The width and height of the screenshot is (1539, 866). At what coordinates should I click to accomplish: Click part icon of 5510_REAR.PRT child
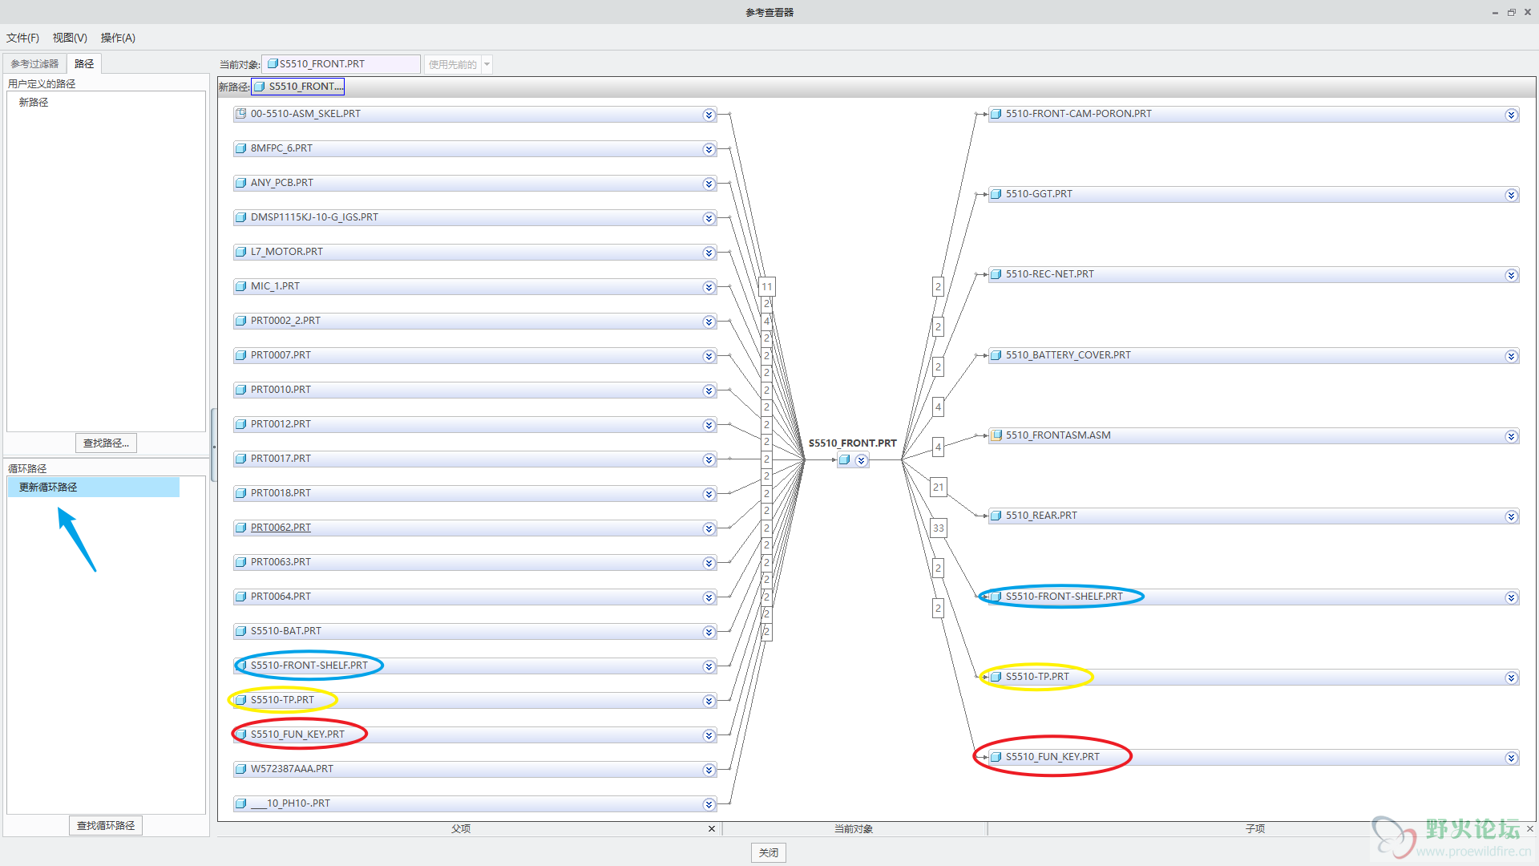[x=996, y=516]
